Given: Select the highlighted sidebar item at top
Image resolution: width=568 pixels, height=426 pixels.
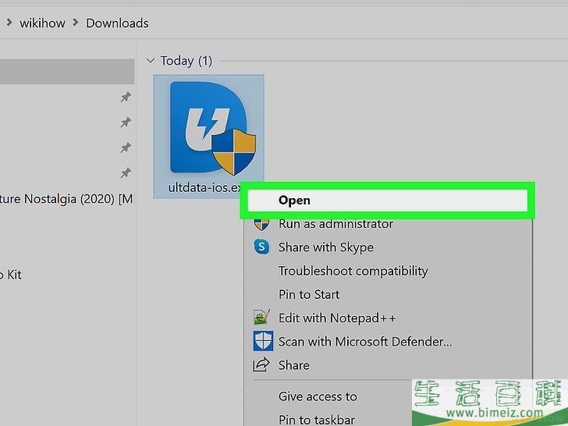Looking at the screenshot, I should pos(67,72).
